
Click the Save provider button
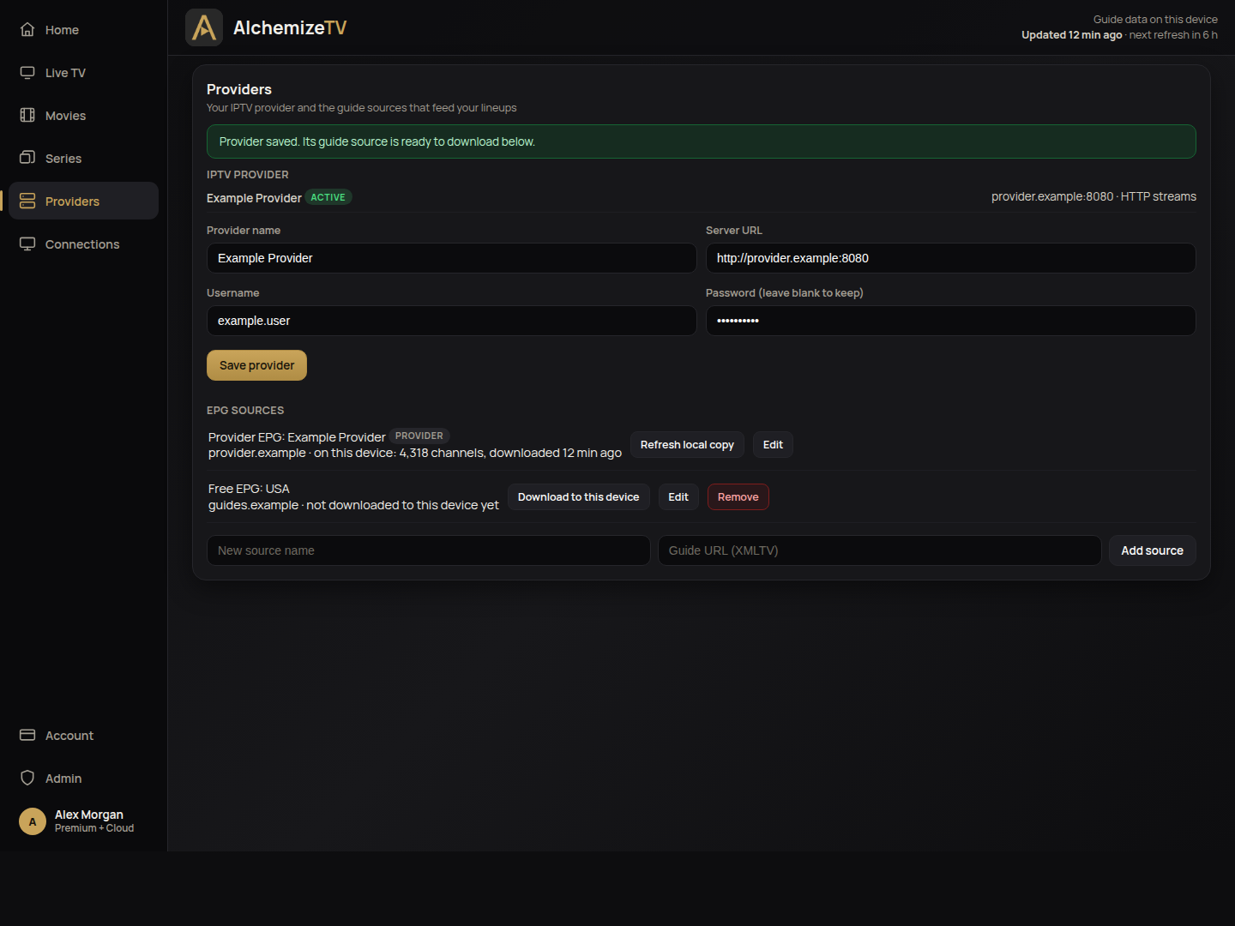pyautogui.click(x=256, y=365)
